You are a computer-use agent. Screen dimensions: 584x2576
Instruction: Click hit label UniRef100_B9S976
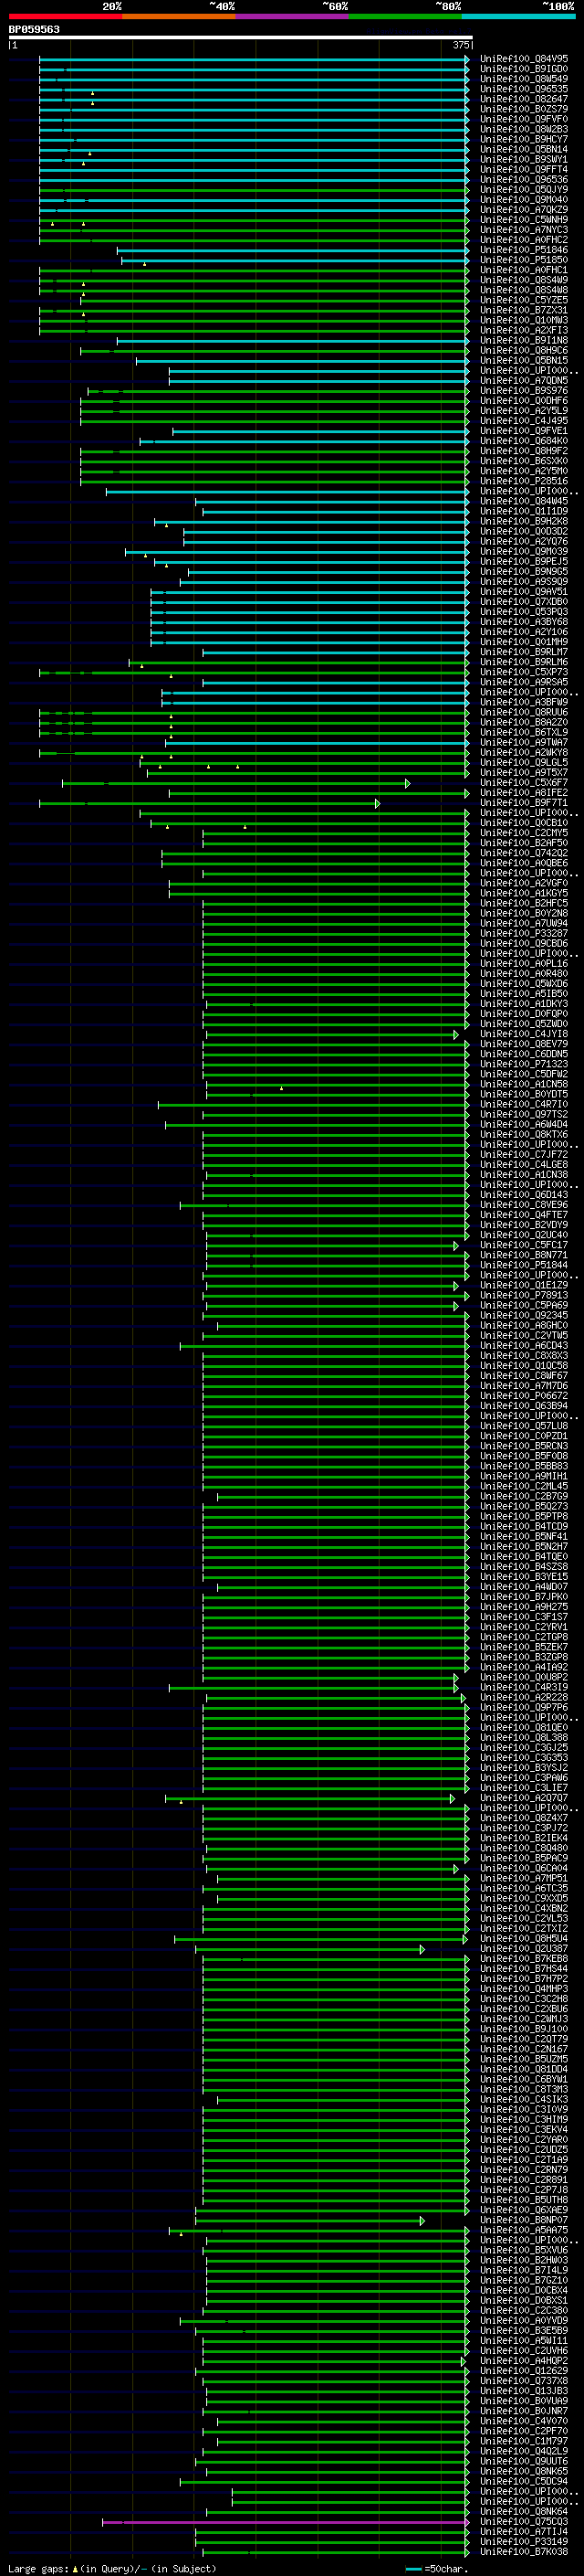click(x=524, y=391)
